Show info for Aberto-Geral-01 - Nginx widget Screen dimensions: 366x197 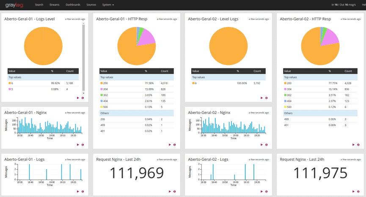pos(83,145)
